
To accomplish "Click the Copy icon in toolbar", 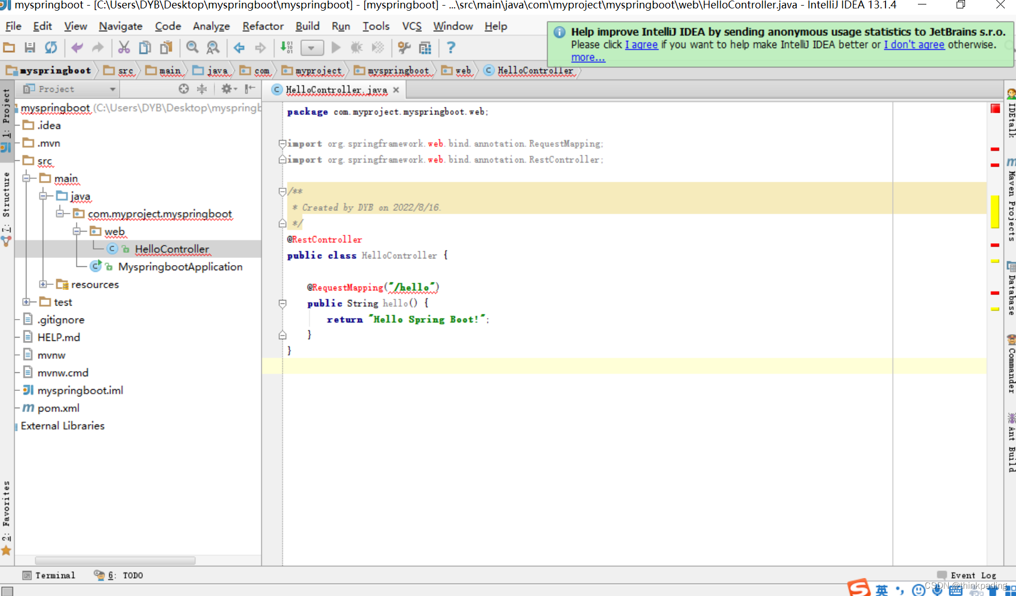I will 145,48.
